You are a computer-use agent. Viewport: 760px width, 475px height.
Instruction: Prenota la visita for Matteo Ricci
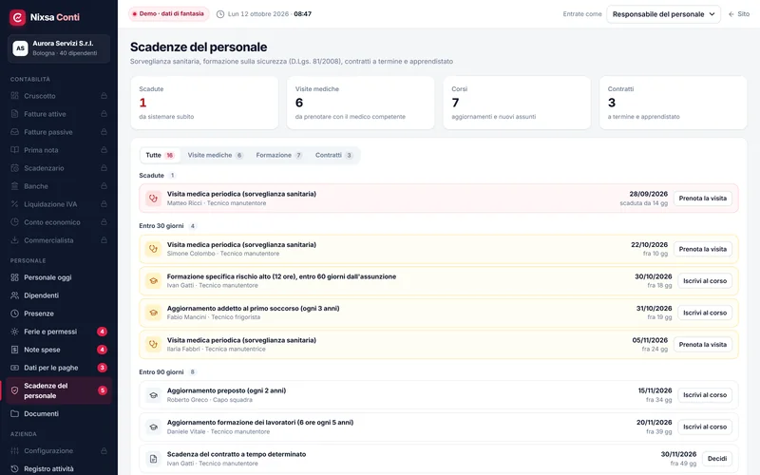[702, 199]
